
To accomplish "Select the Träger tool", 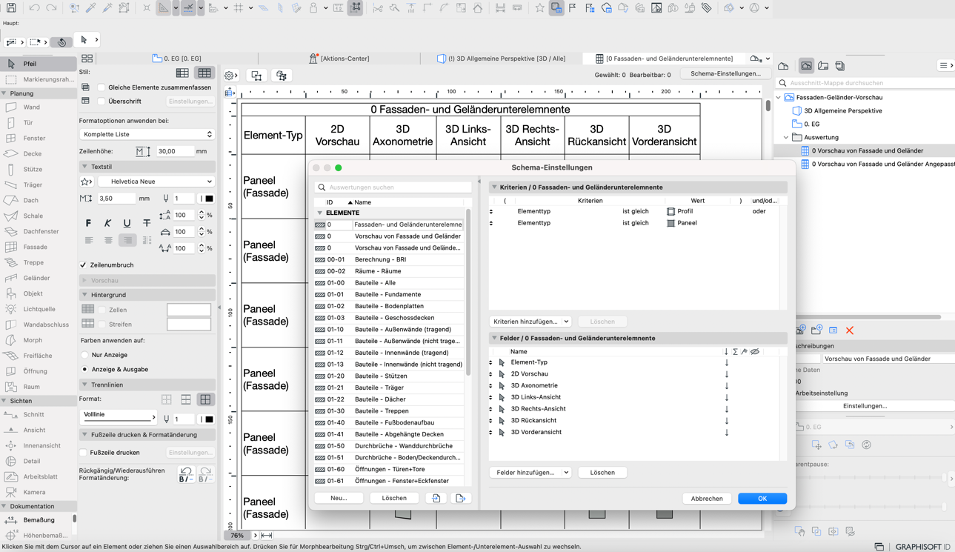I will [38, 185].
